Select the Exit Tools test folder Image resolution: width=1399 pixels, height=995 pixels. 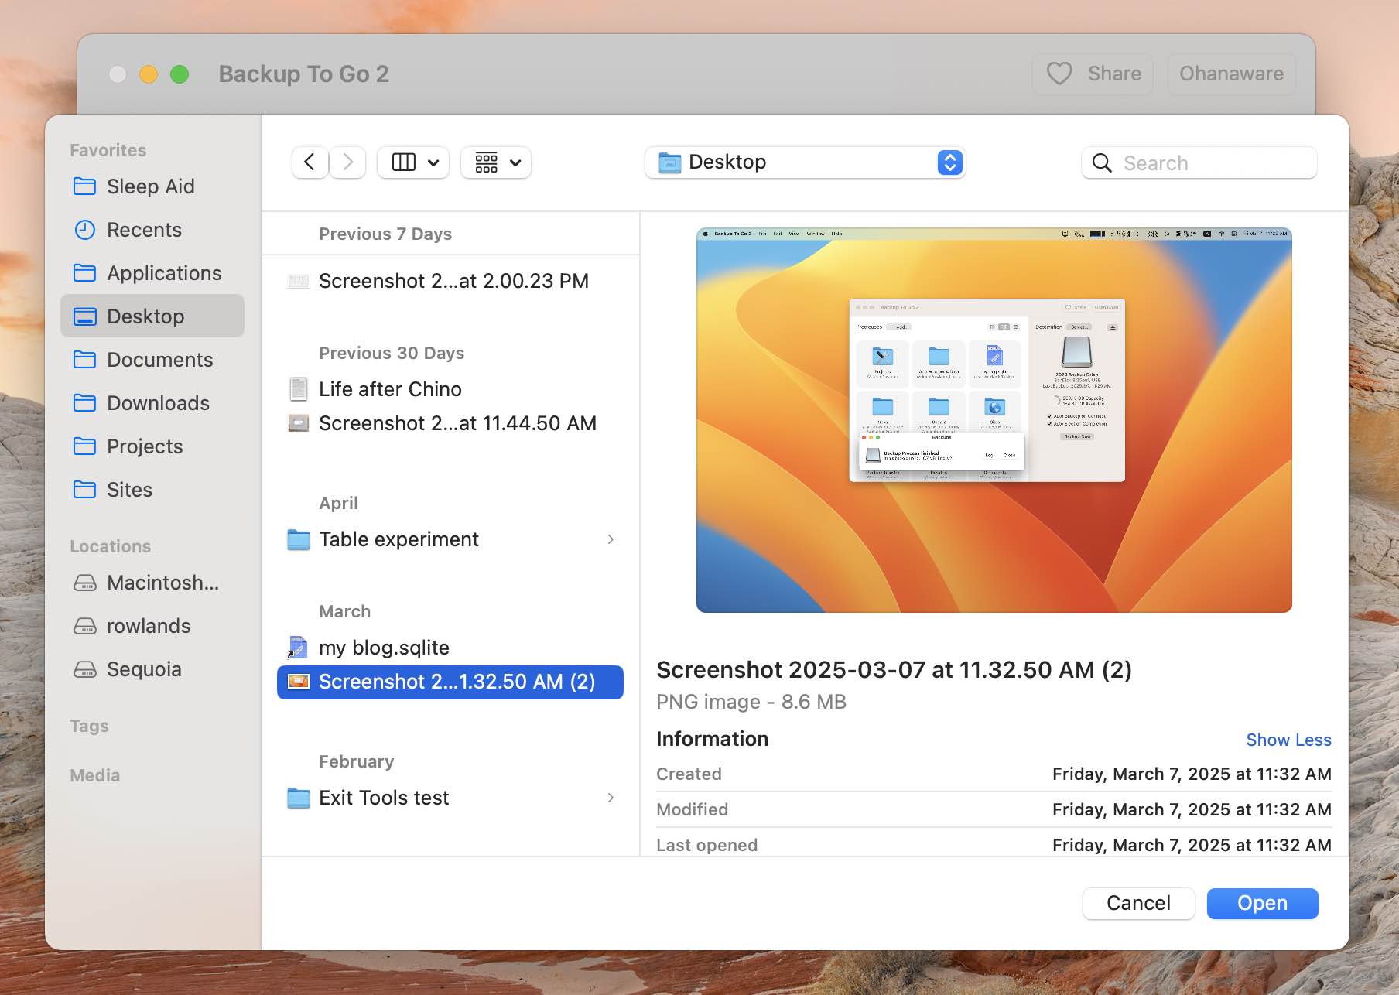tap(450, 798)
